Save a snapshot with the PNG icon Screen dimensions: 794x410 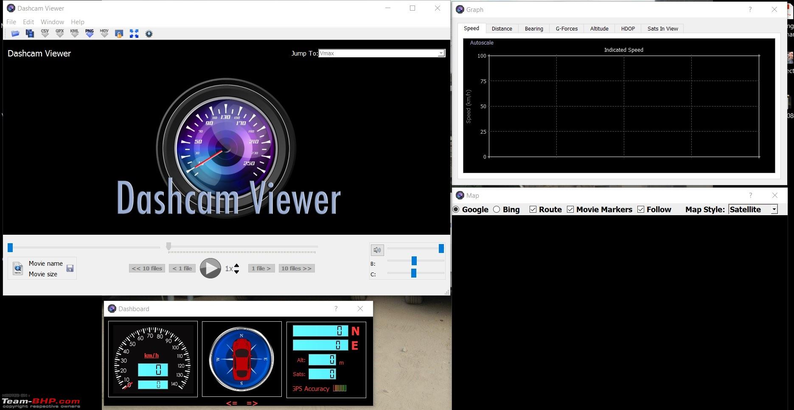point(90,33)
